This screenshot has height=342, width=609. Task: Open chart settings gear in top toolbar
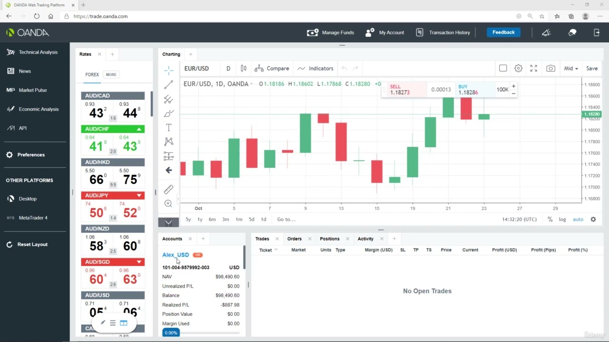click(518, 68)
